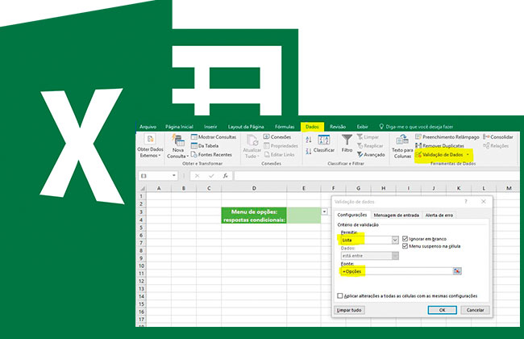Open the Arquivo tab
The height and width of the screenshot is (339, 524).
point(148,127)
